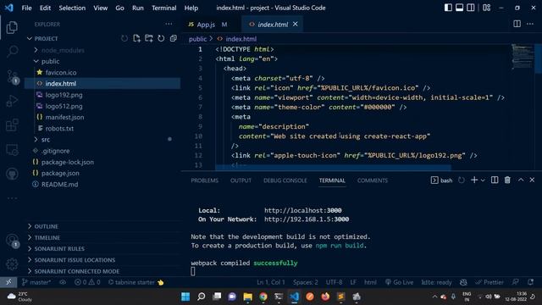The height and width of the screenshot is (305, 542).
Task: Close the terminal panel
Action: point(532,180)
